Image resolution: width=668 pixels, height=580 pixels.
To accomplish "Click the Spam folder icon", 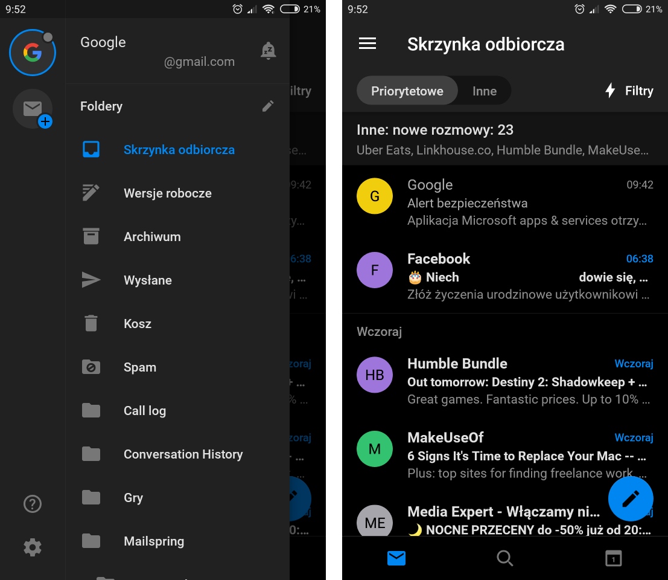I will pyautogui.click(x=91, y=367).
